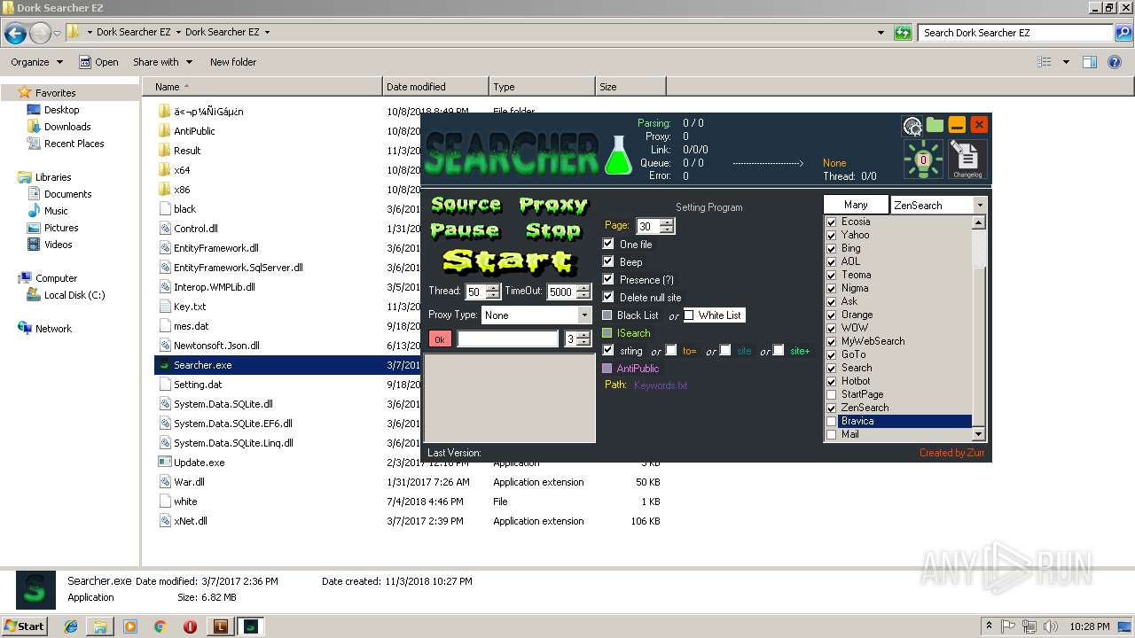The image size is (1135, 638).
Task: Click the Stop button
Action: click(552, 230)
